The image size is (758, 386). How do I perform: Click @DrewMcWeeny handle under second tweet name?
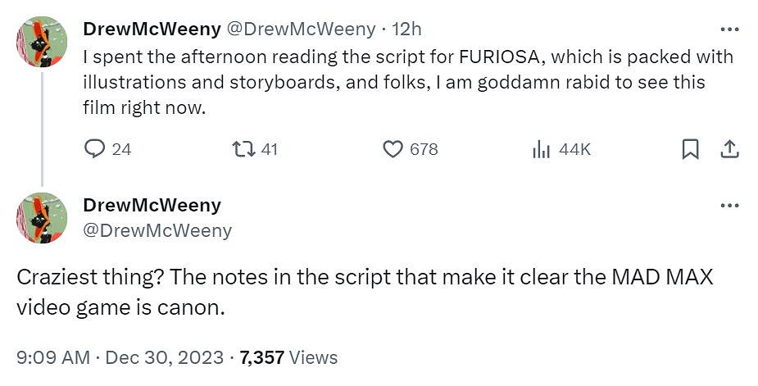157,231
